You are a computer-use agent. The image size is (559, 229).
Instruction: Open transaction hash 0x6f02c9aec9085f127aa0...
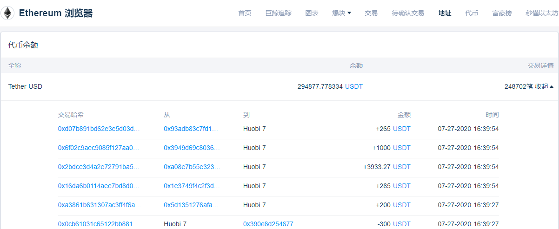(x=99, y=148)
